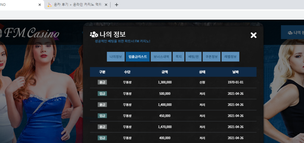Click the 출금 badge in the 1,400,000 row
This screenshot has height=143, width=304.
pyautogui.click(x=102, y=105)
